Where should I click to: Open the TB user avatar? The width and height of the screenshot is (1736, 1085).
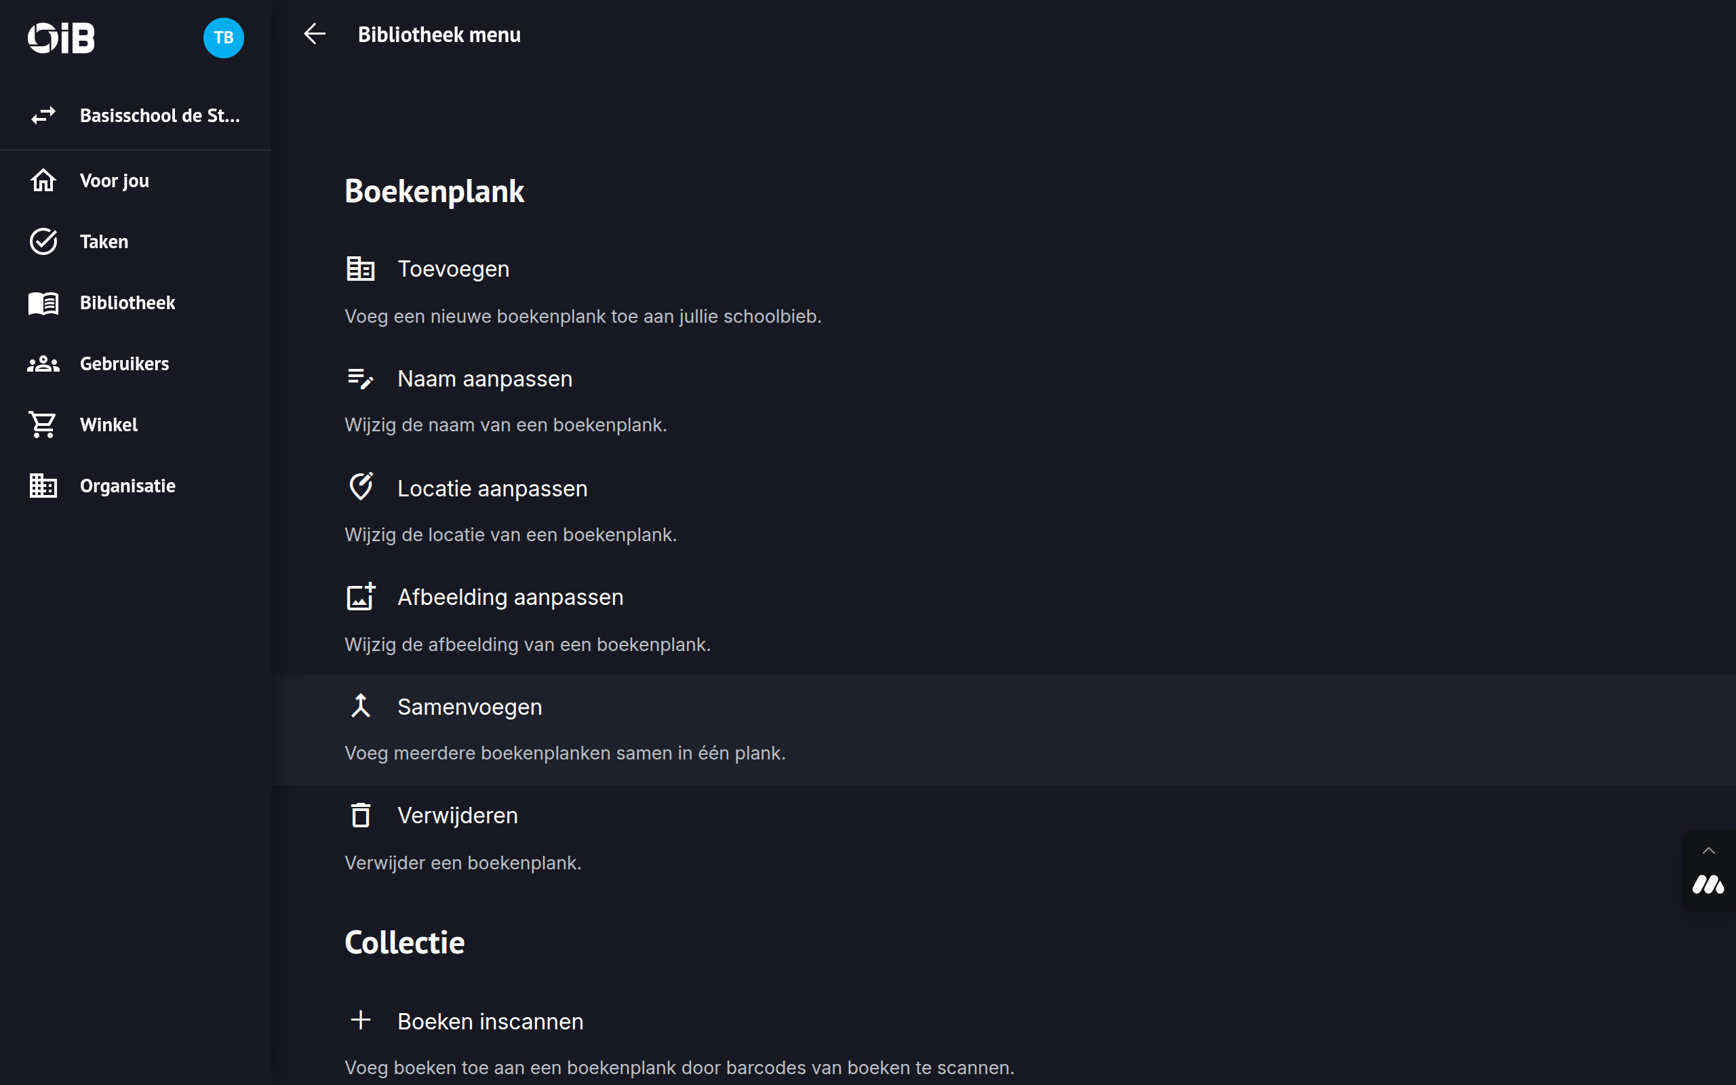point(223,38)
